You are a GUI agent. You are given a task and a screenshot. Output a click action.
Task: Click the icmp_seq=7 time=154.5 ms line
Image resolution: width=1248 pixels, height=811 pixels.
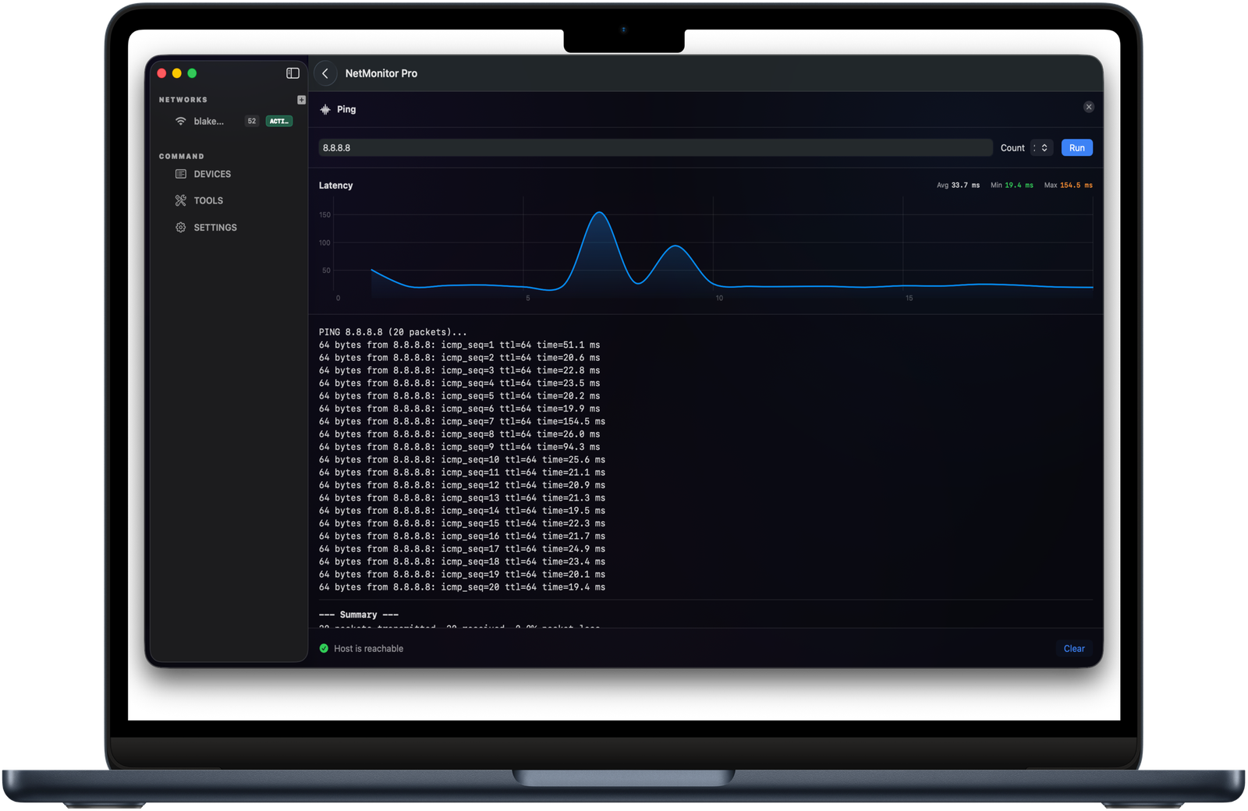(462, 421)
